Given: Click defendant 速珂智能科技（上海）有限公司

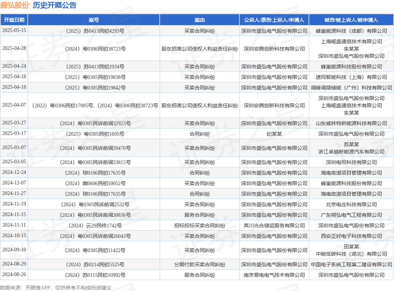Looking at the screenshot, I should click(x=351, y=77).
